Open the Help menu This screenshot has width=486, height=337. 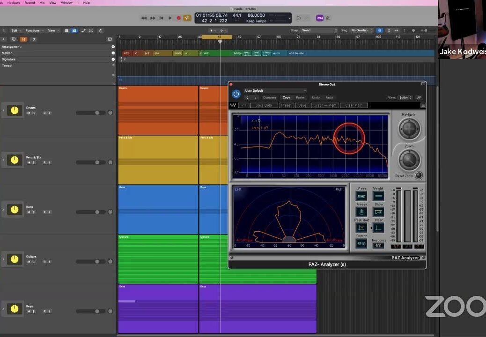(87, 2)
